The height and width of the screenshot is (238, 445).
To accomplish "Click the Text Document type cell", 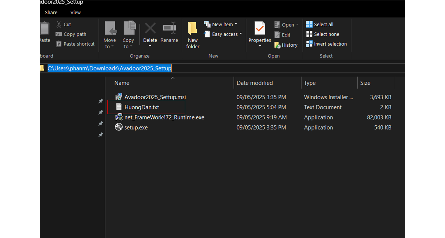I will [x=323, y=107].
